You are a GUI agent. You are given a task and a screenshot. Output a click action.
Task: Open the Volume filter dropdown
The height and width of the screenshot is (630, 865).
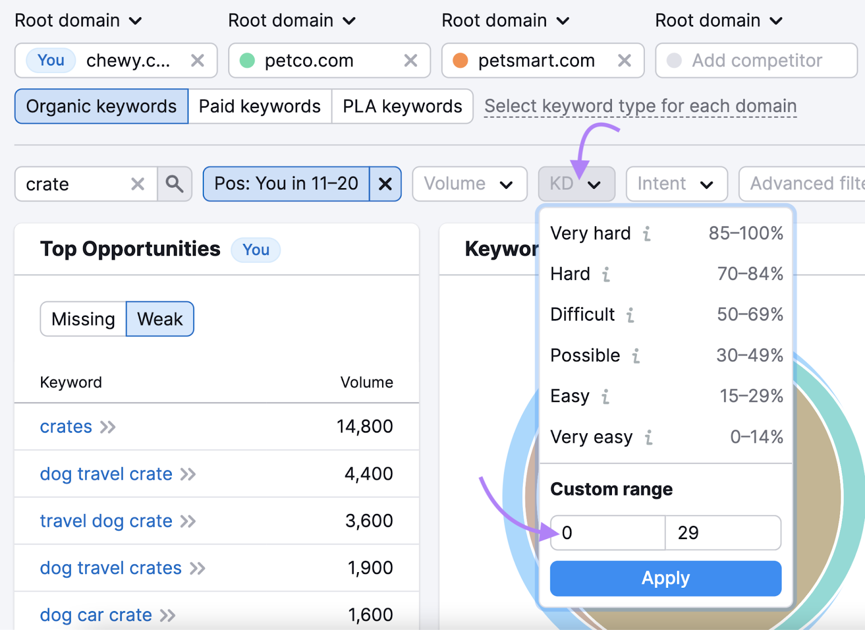(x=469, y=184)
